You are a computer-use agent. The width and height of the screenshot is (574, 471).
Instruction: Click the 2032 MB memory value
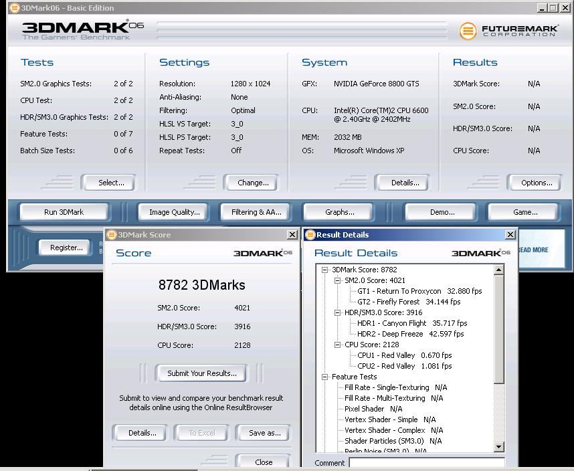(347, 137)
